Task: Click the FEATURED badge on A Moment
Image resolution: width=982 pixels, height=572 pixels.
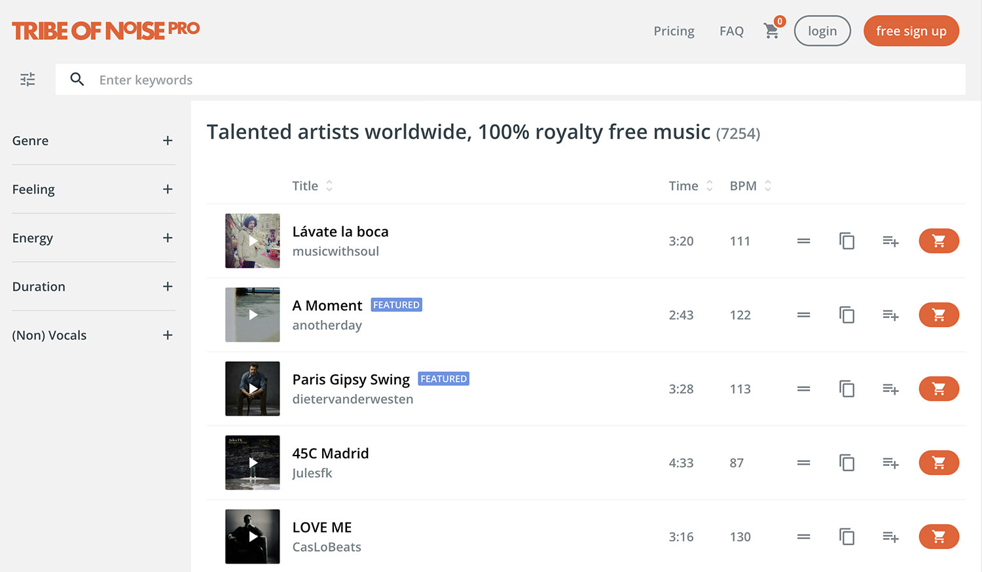Action: pos(396,304)
